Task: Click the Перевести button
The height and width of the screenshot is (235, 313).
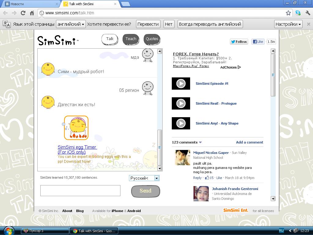Action: click(148, 24)
